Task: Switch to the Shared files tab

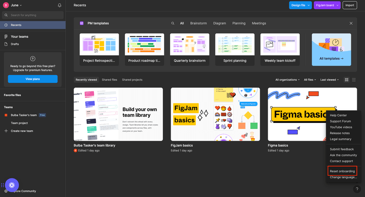Action: 109,80
